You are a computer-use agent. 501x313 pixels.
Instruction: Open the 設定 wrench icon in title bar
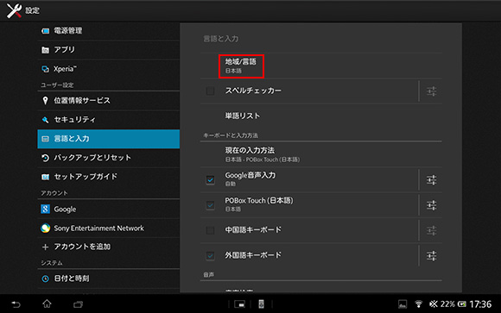tap(14, 10)
